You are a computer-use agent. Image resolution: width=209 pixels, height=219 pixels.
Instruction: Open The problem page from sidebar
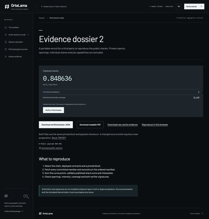14,28
